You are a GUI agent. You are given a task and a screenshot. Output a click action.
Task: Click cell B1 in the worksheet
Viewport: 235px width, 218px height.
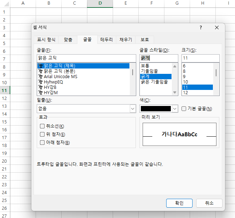click(48, 12)
